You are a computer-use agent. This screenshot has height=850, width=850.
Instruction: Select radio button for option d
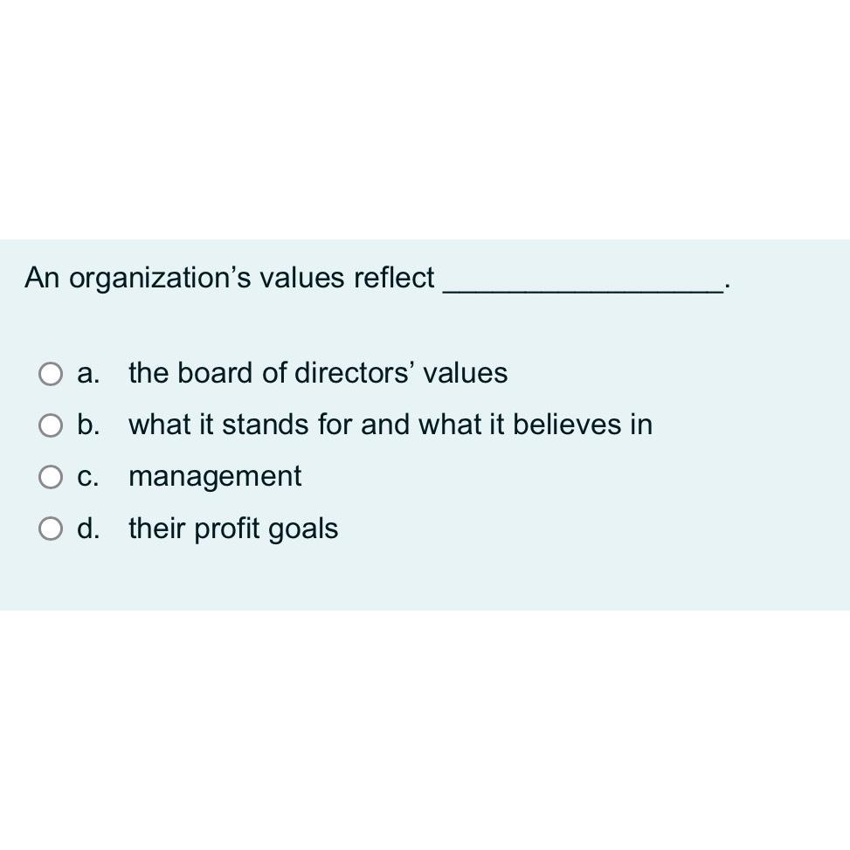click(51, 529)
